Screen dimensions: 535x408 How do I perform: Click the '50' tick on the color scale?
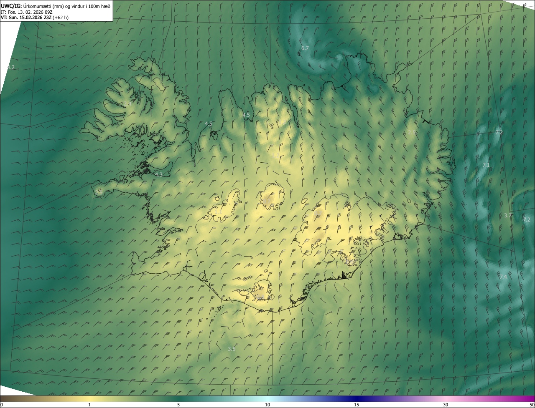[532, 405]
